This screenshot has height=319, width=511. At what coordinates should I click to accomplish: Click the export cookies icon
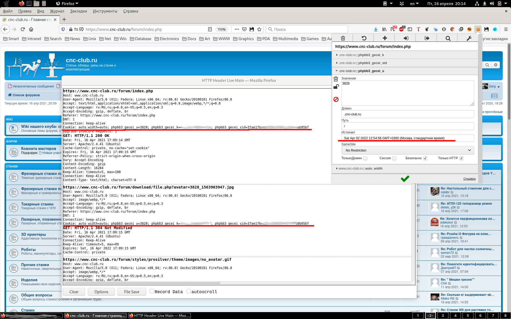[x=427, y=38]
